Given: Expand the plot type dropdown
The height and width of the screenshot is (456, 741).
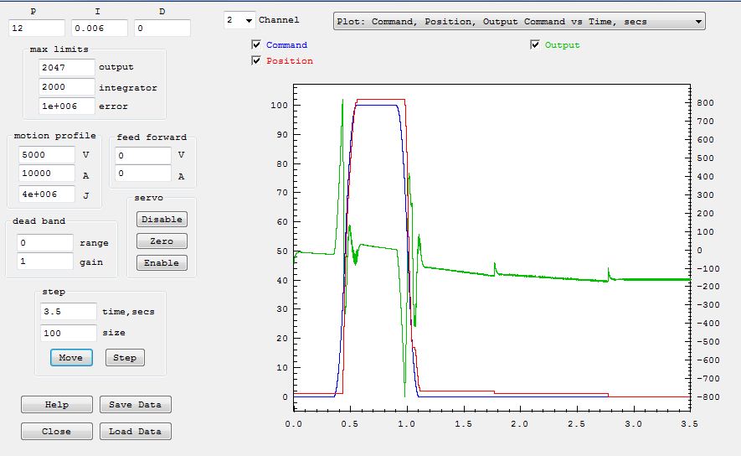Looking at the screenshot, I should 519,21.
